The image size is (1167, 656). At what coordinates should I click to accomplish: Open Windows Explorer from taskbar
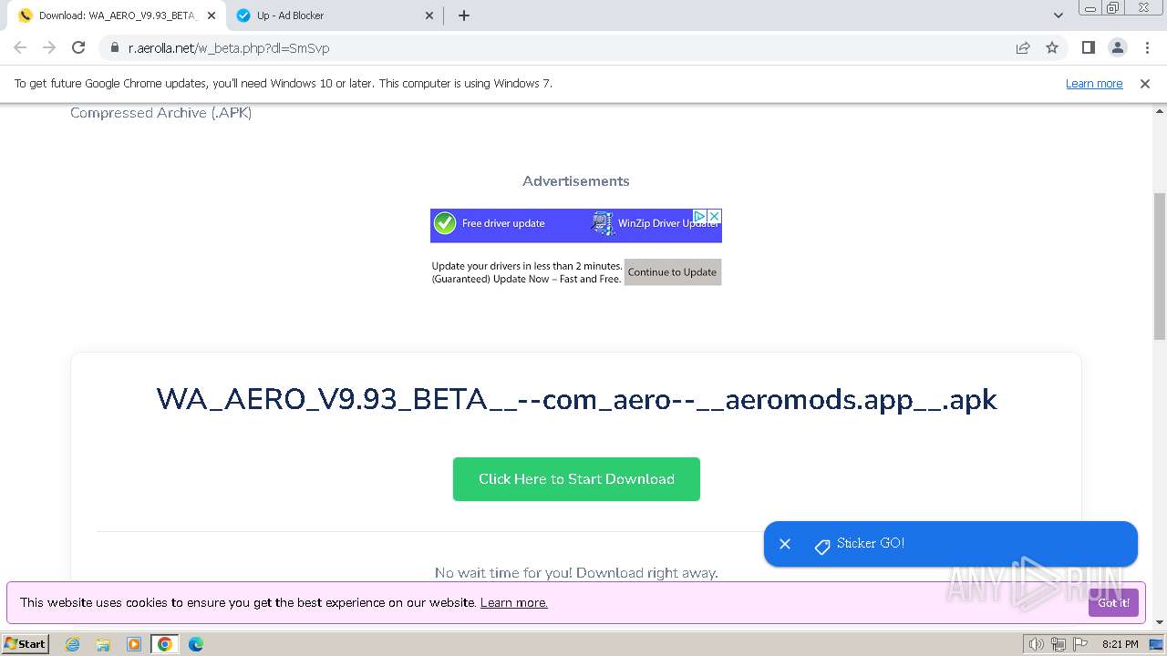(x=103, y=644)
